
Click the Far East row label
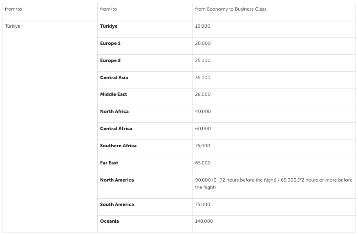109,163
